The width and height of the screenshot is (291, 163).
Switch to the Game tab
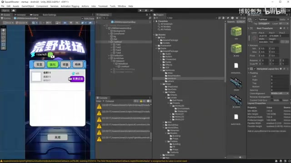pos(34,15)
